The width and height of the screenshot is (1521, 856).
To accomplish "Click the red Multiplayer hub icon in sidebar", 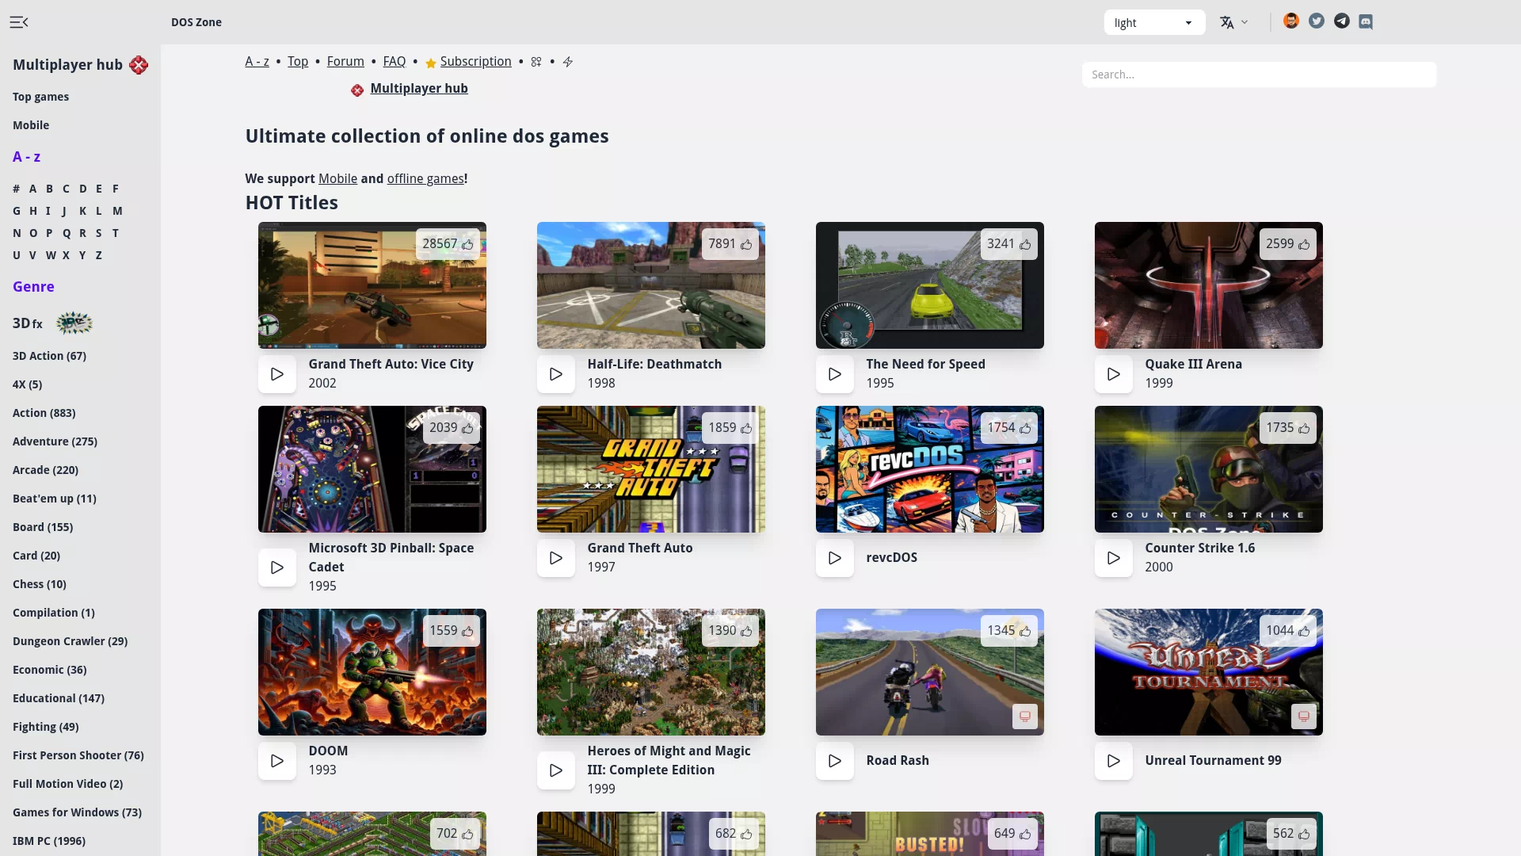I will pos(139,65).
